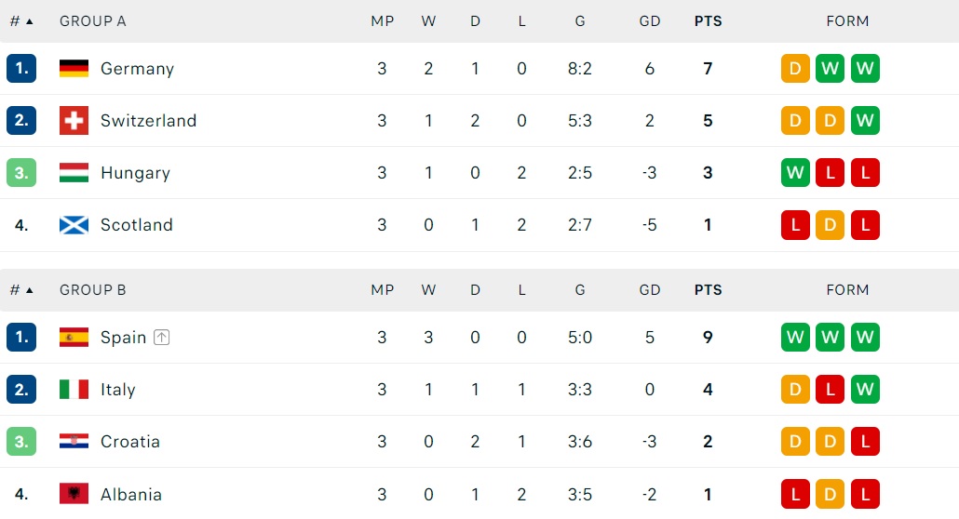
Task: Click Croatia's green rank 3 badge
Action: point(21,442)
